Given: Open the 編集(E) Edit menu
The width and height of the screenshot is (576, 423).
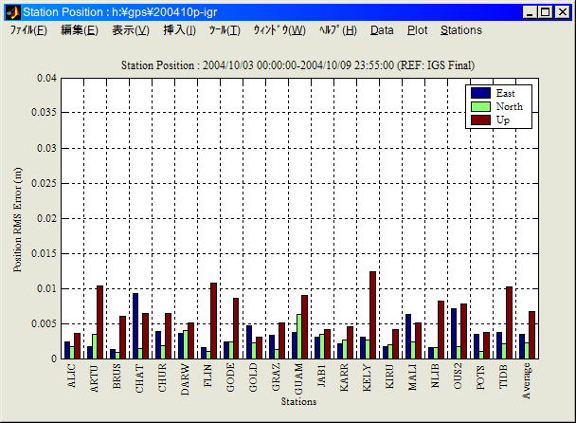Looking at the screenshot, I should 79,30.
